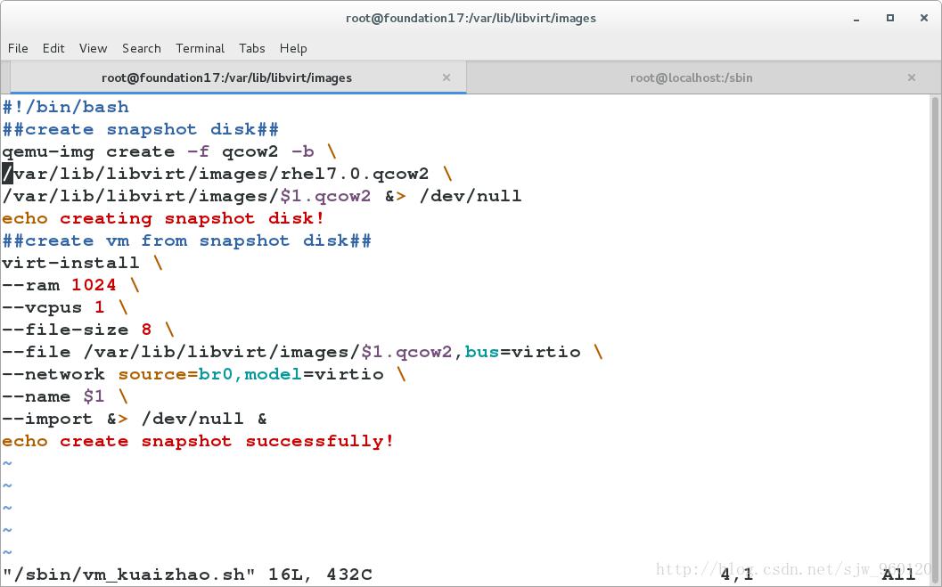Close the root@localhost:/sbin tab
Image resolution: width=942 pixels, height=587 pixels.
tap(911, 77)
